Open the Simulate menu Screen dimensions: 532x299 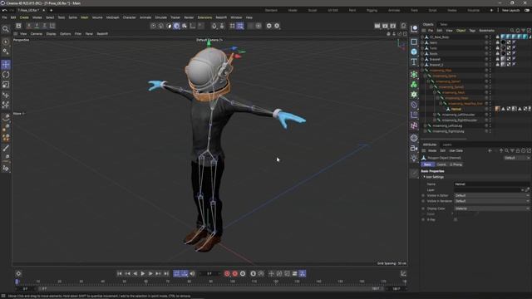pos(160,17)
